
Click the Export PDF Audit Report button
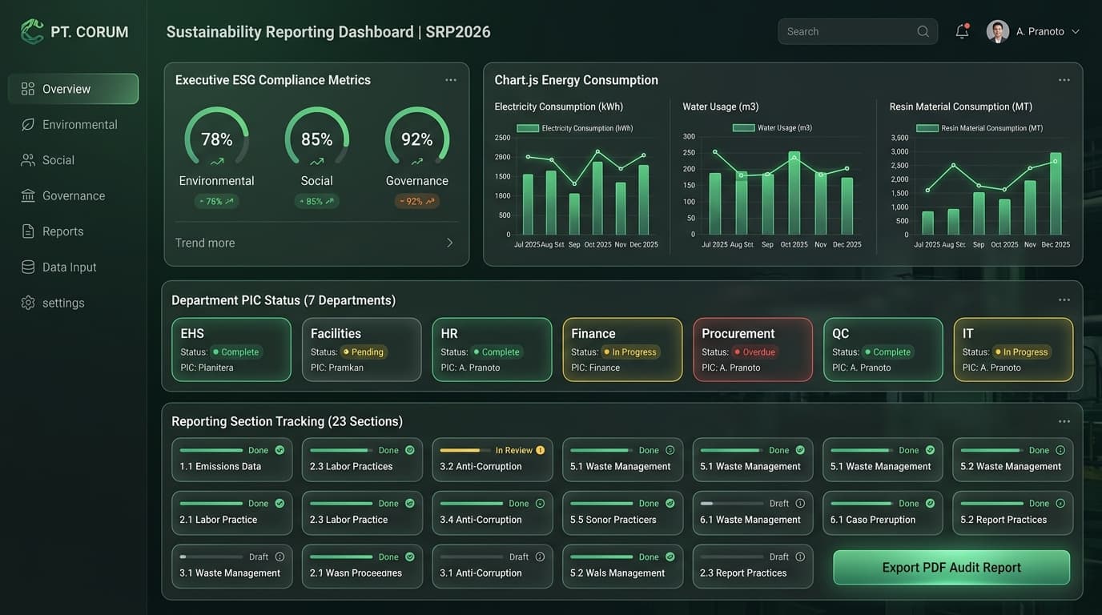[x=951, y=567]
